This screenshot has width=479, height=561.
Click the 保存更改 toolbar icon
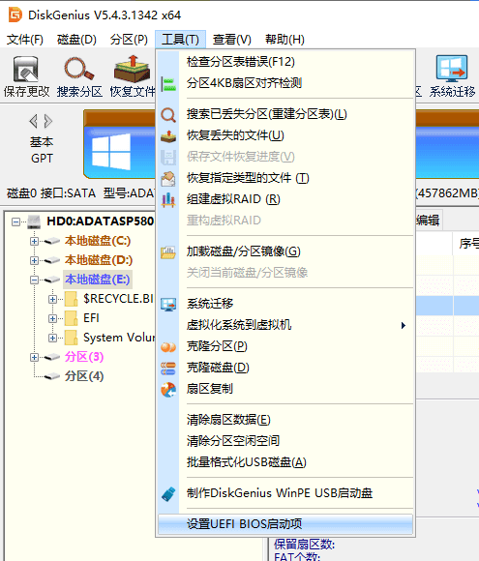click(26, 69)
